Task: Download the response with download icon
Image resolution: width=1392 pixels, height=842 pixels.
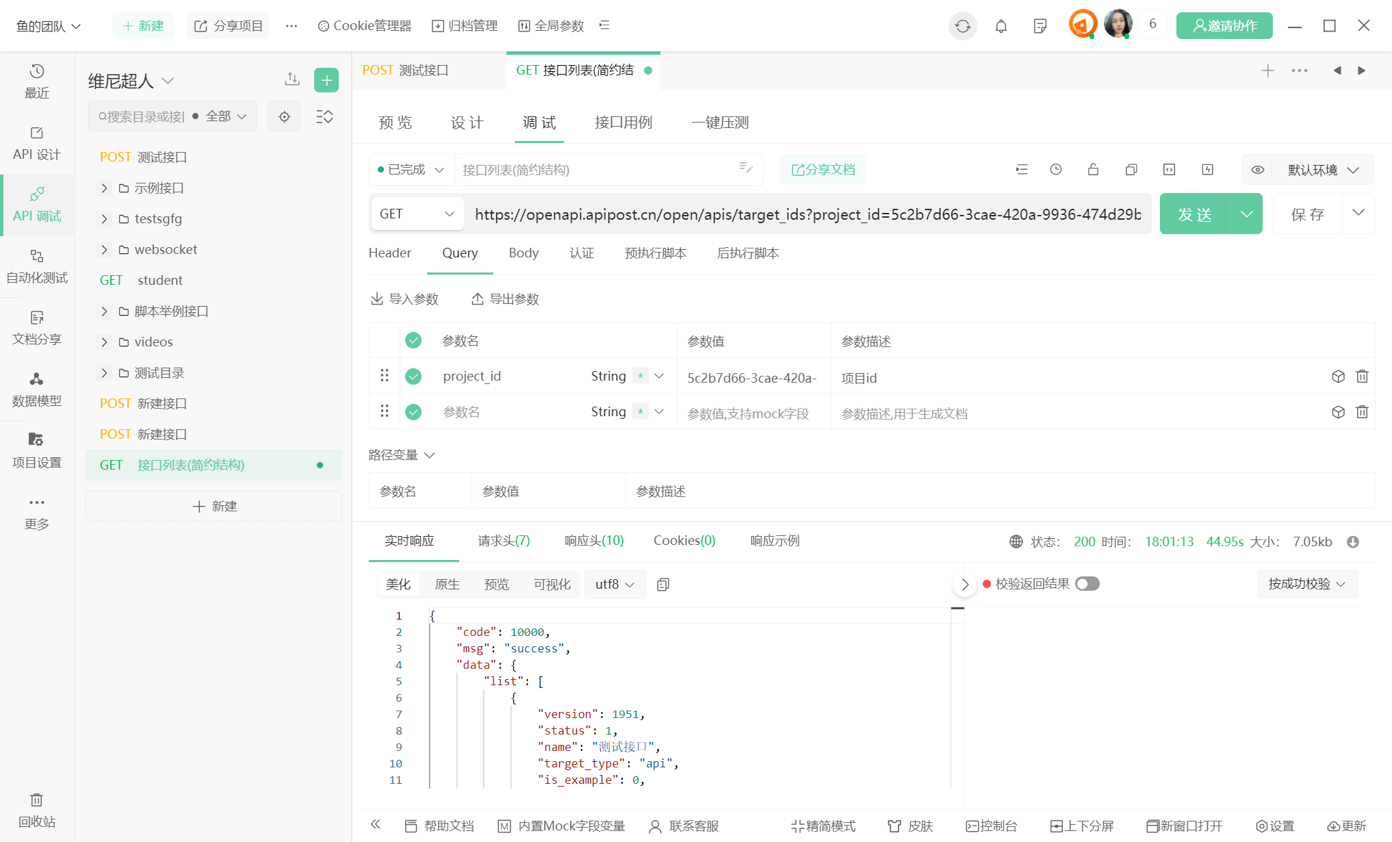Action: [x=1353, y=541]
